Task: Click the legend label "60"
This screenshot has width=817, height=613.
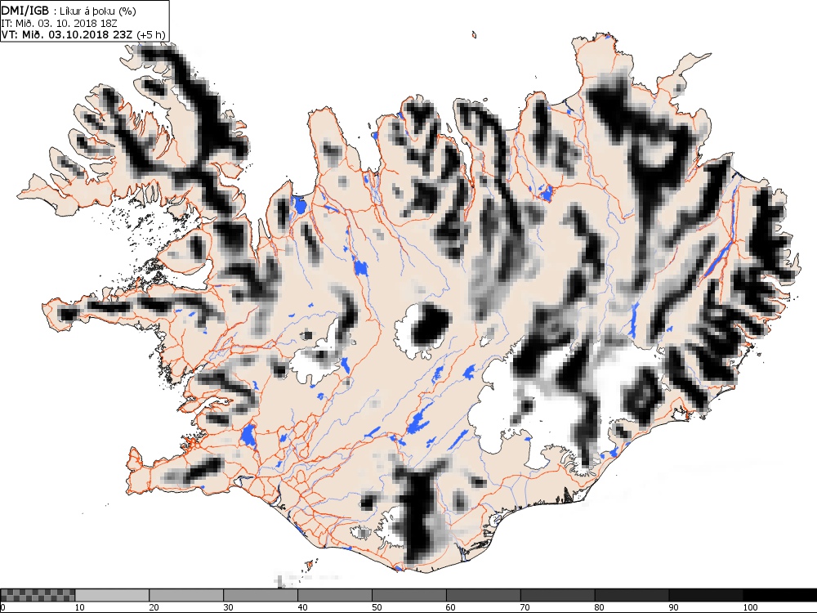Action: (x=451, y=607)
